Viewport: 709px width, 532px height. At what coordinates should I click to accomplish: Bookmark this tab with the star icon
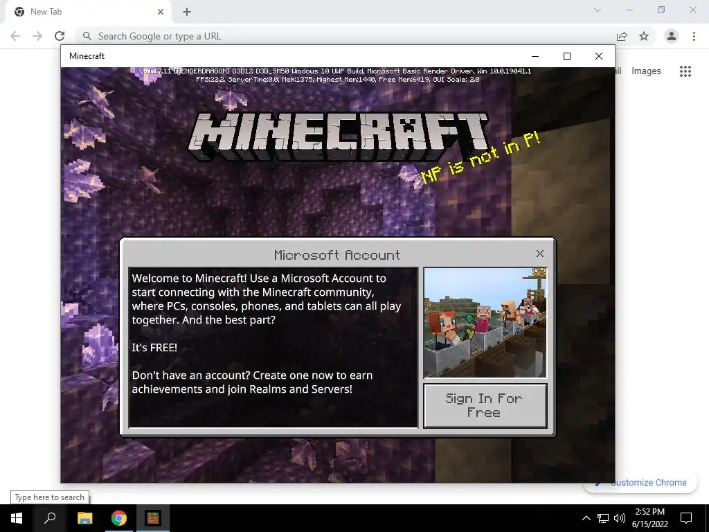point(644,36)
